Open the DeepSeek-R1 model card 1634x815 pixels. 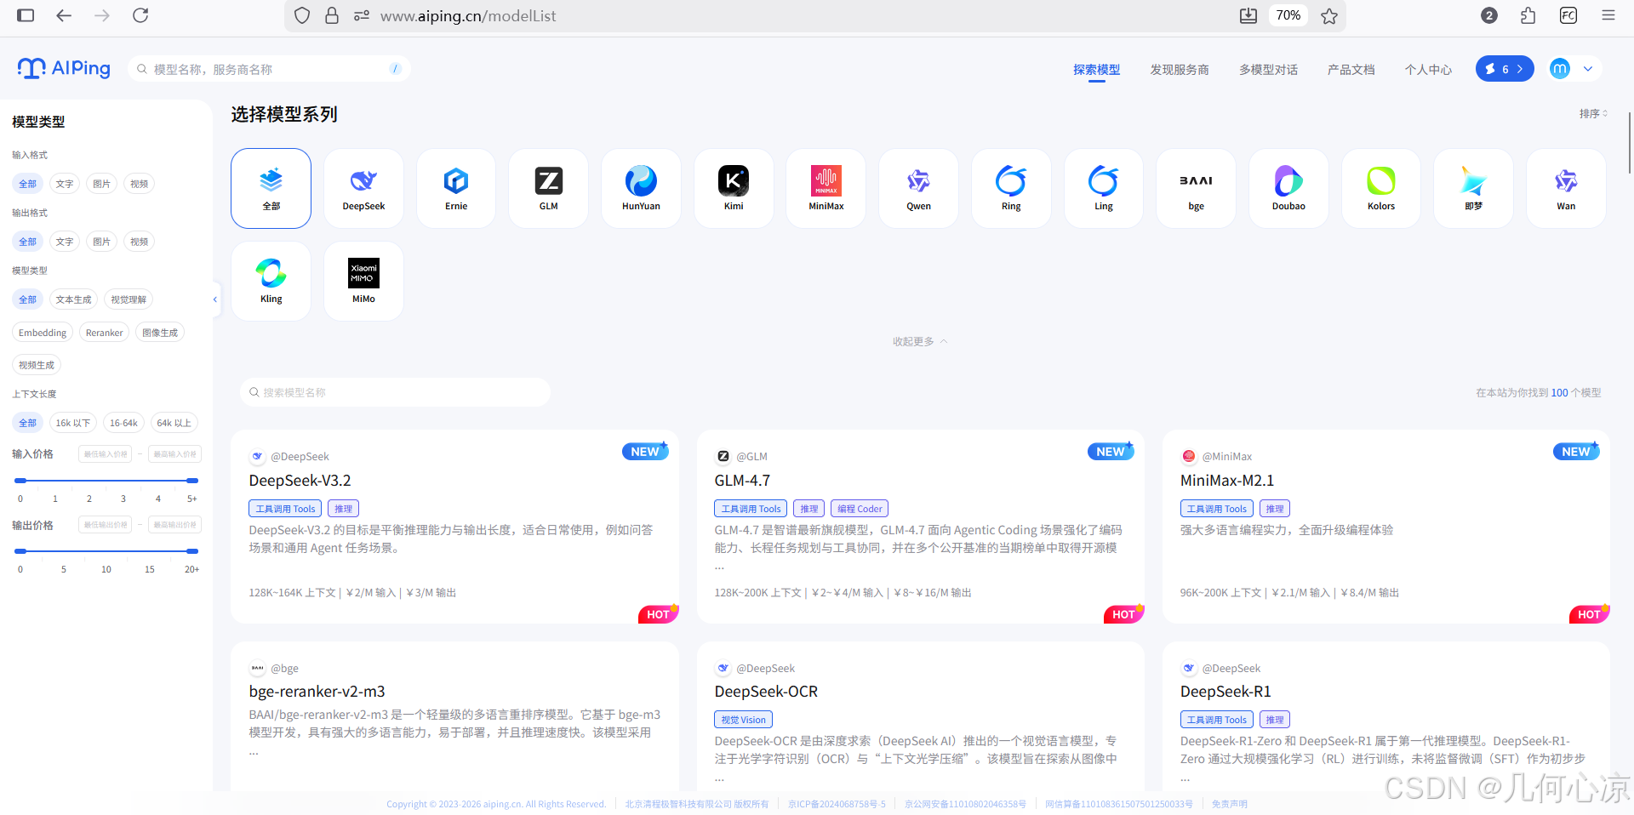(x=1386, y=717)
